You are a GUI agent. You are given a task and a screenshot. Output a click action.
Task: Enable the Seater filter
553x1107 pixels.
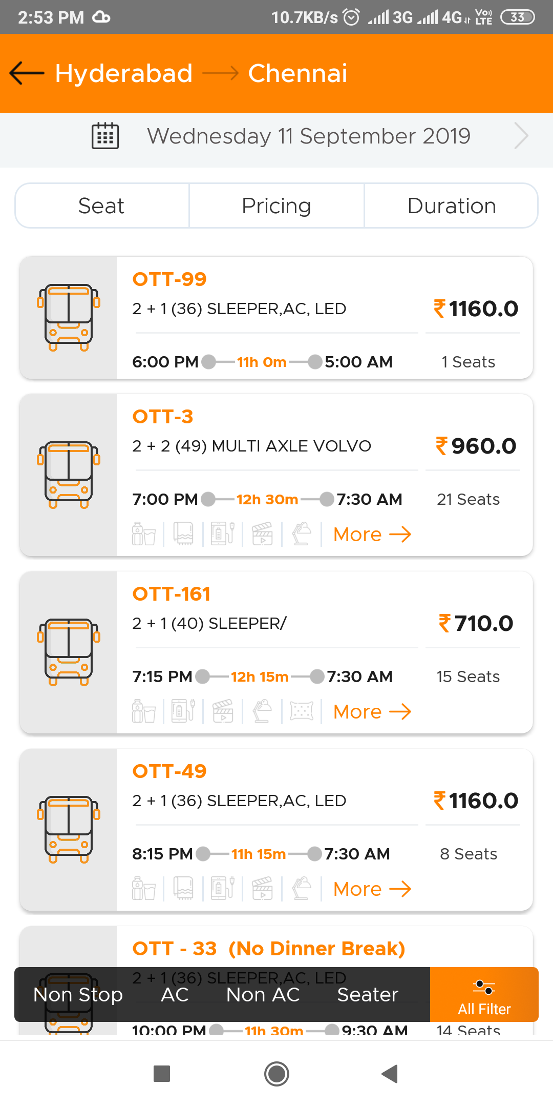click(368, 995)
